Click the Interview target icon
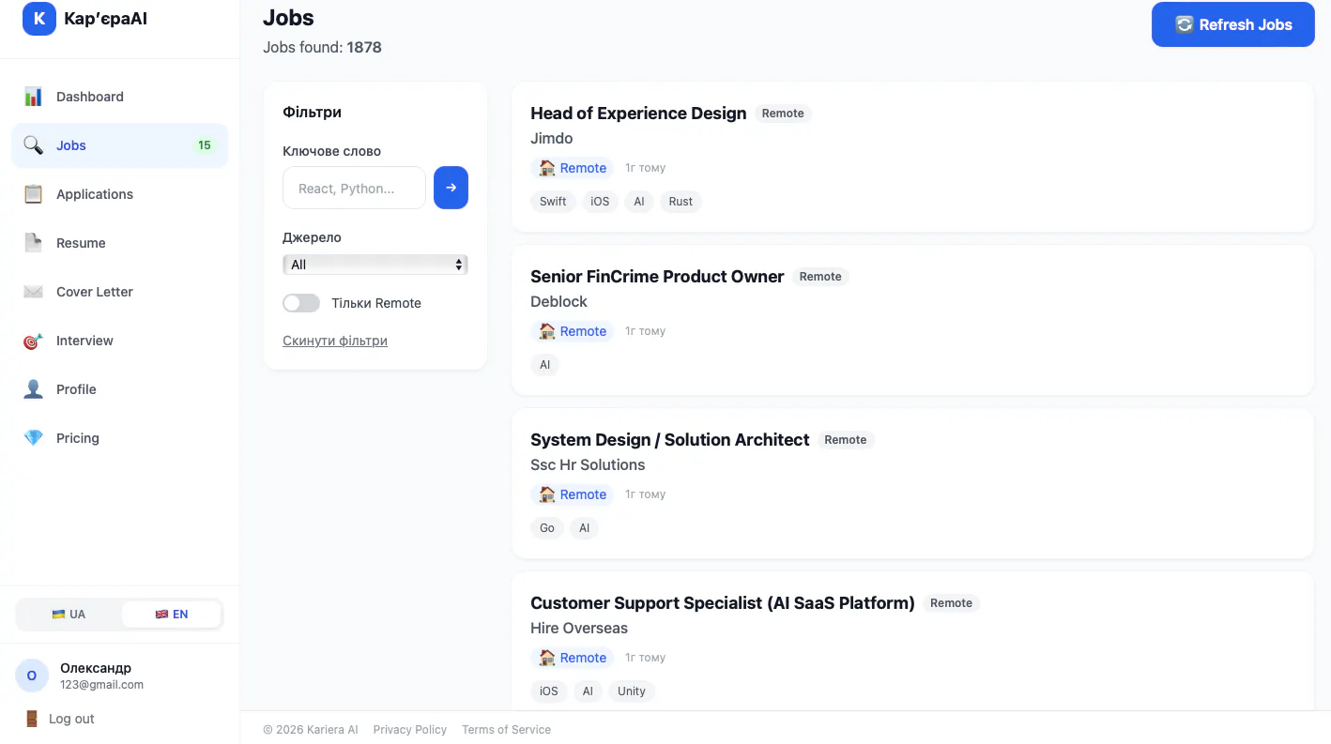This screenshot has height=744, width=1331. click(33, 341)
